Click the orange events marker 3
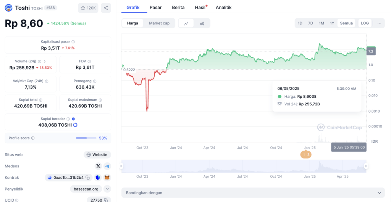This screenshot has width=391, height=202. 306,154
